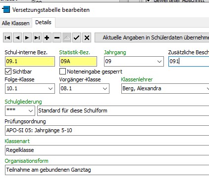The width and height of the screenshot is (209, 184).
Task: Open Folge-Klasse dropdown showing 10.1
Action: click(x=51, y=89)
